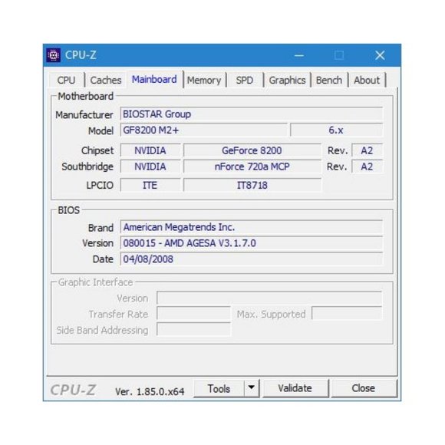Minimize the CPU-Z window
This screenshot has width=445, height=445.
tap(299, 55)
